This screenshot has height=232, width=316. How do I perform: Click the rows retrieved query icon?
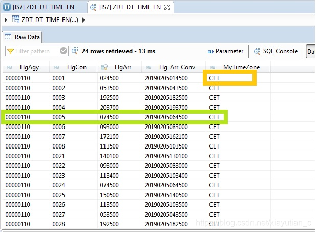[x=75, y=51]
